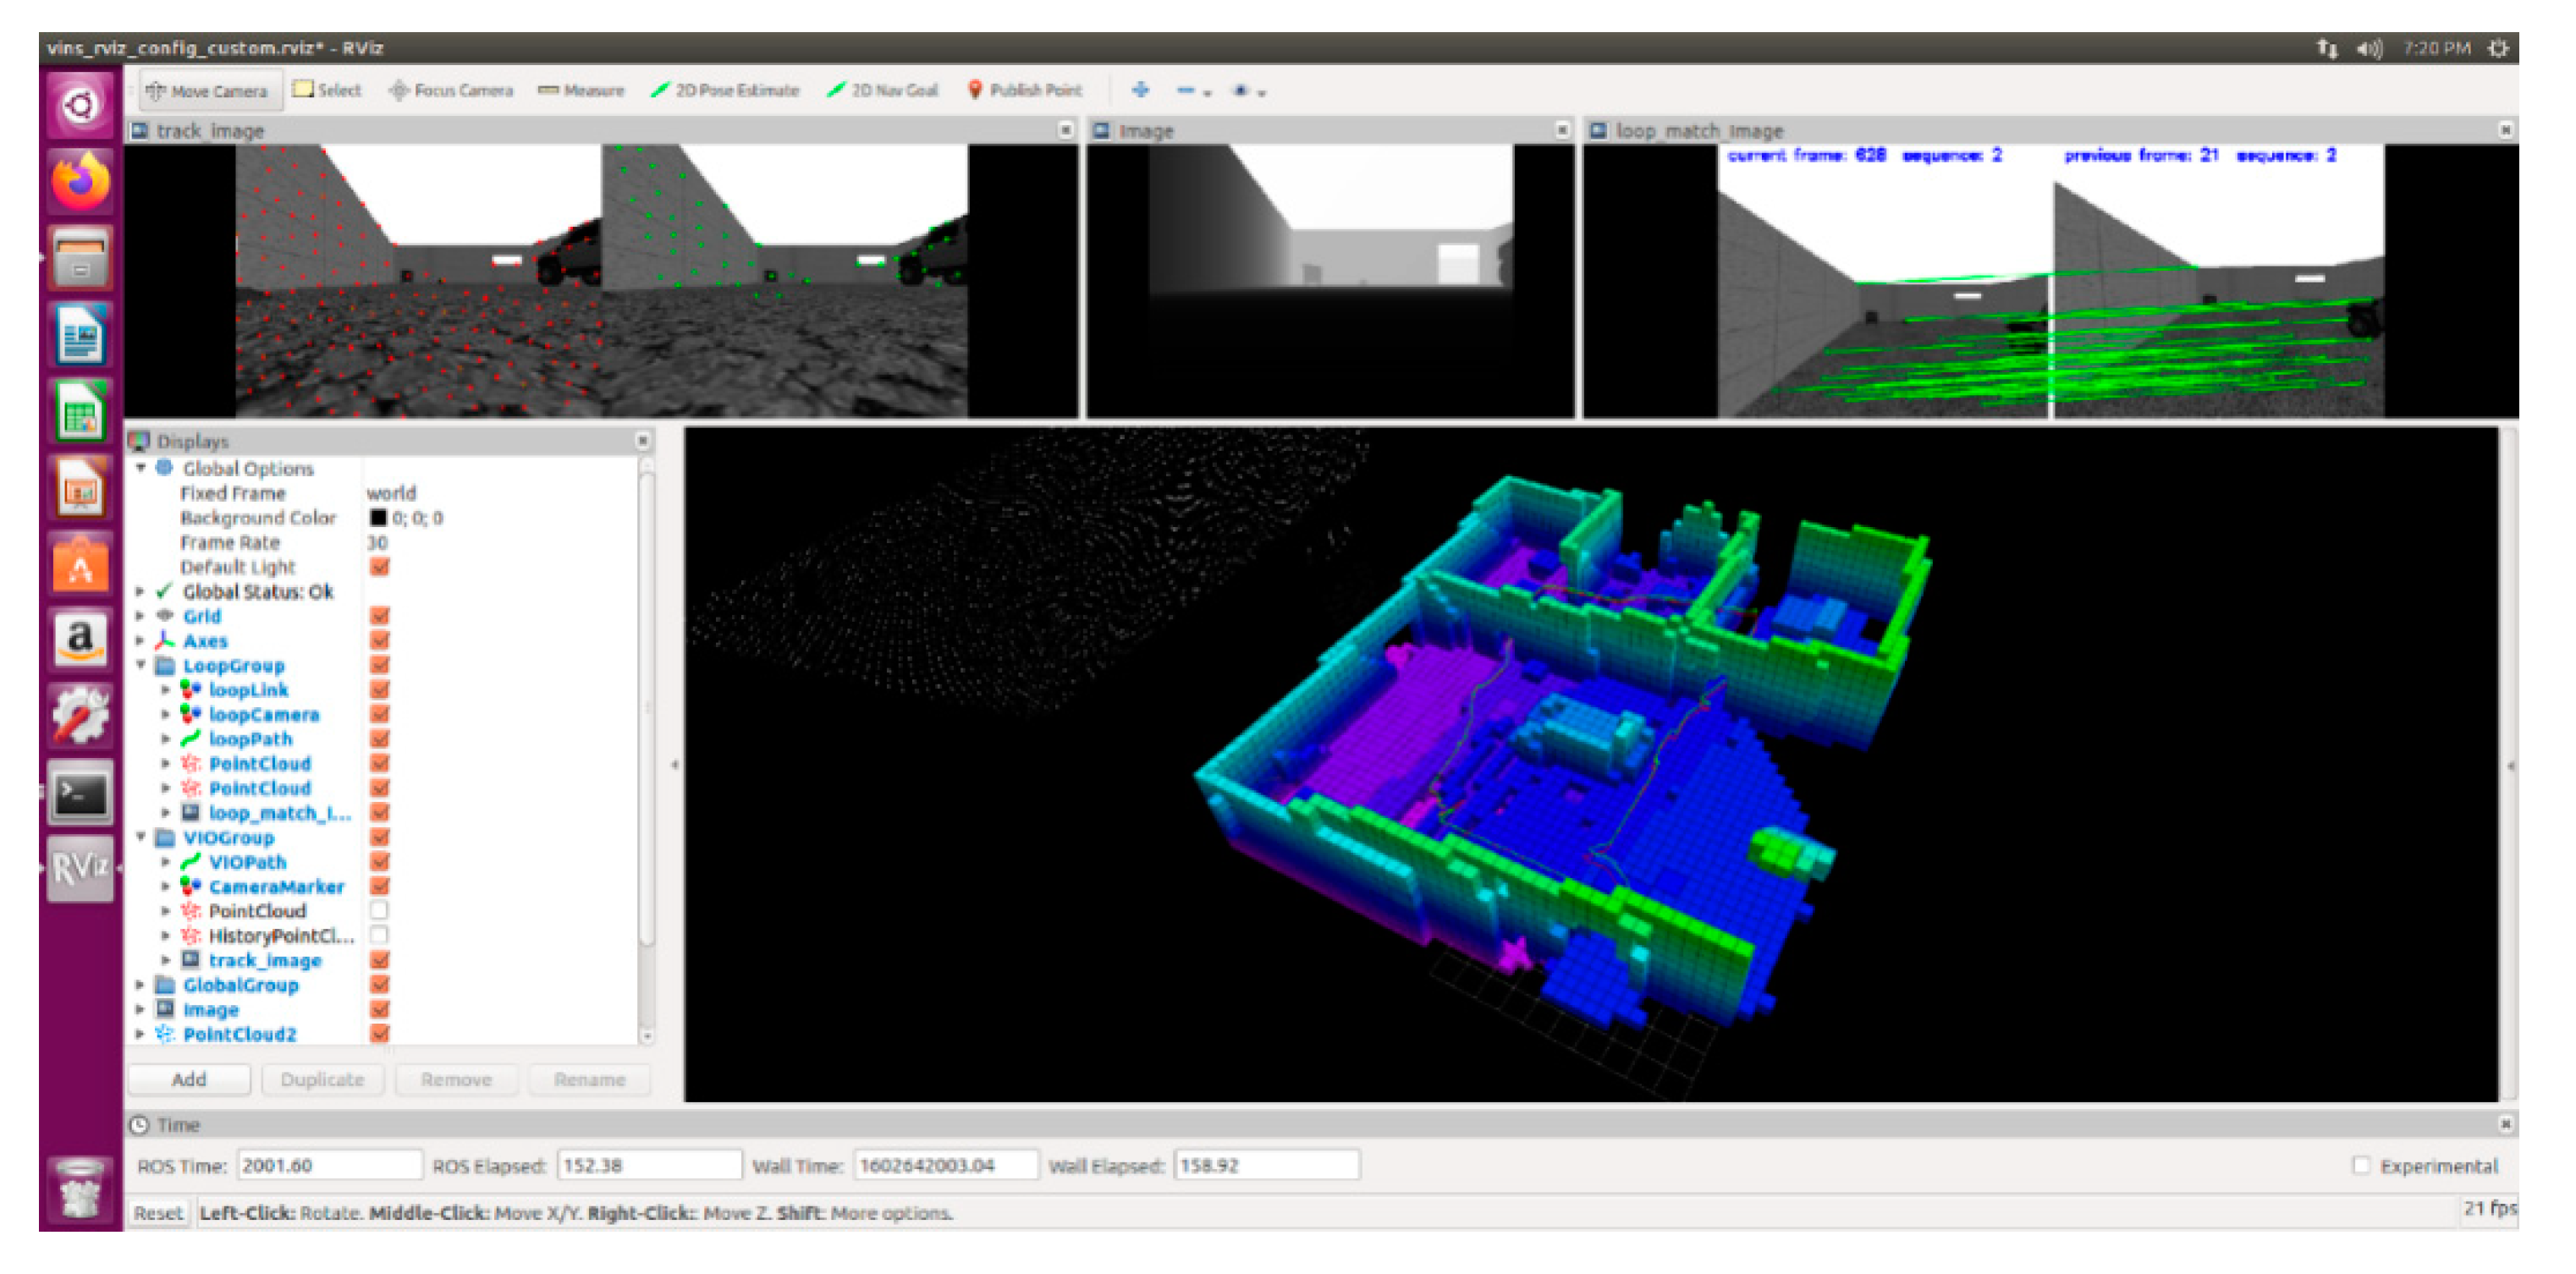The height and width of the screenshot is (1274, 2576).
Task: Toggle the Experimental checkbox
Action: (2361, 1166)
